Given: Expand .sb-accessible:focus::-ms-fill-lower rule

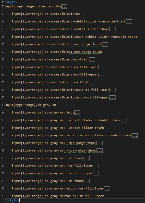Looking at the screenshot, I should click(x=3, y=90).
